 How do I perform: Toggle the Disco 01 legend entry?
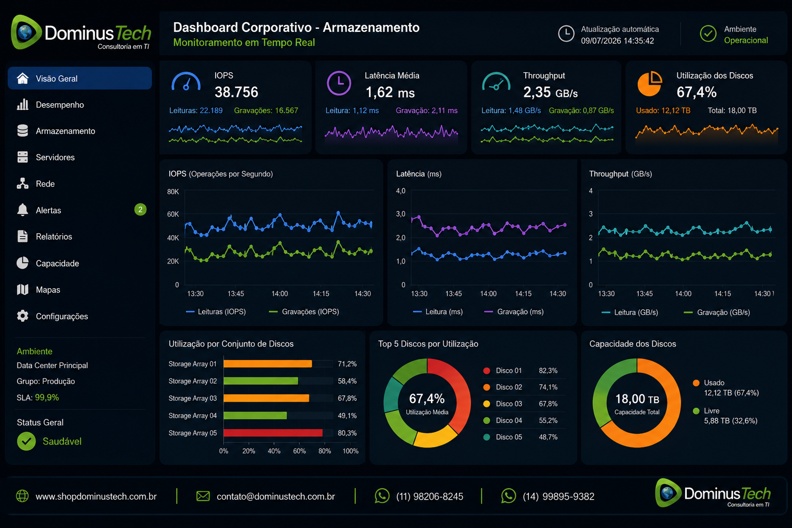pos(520,370)
